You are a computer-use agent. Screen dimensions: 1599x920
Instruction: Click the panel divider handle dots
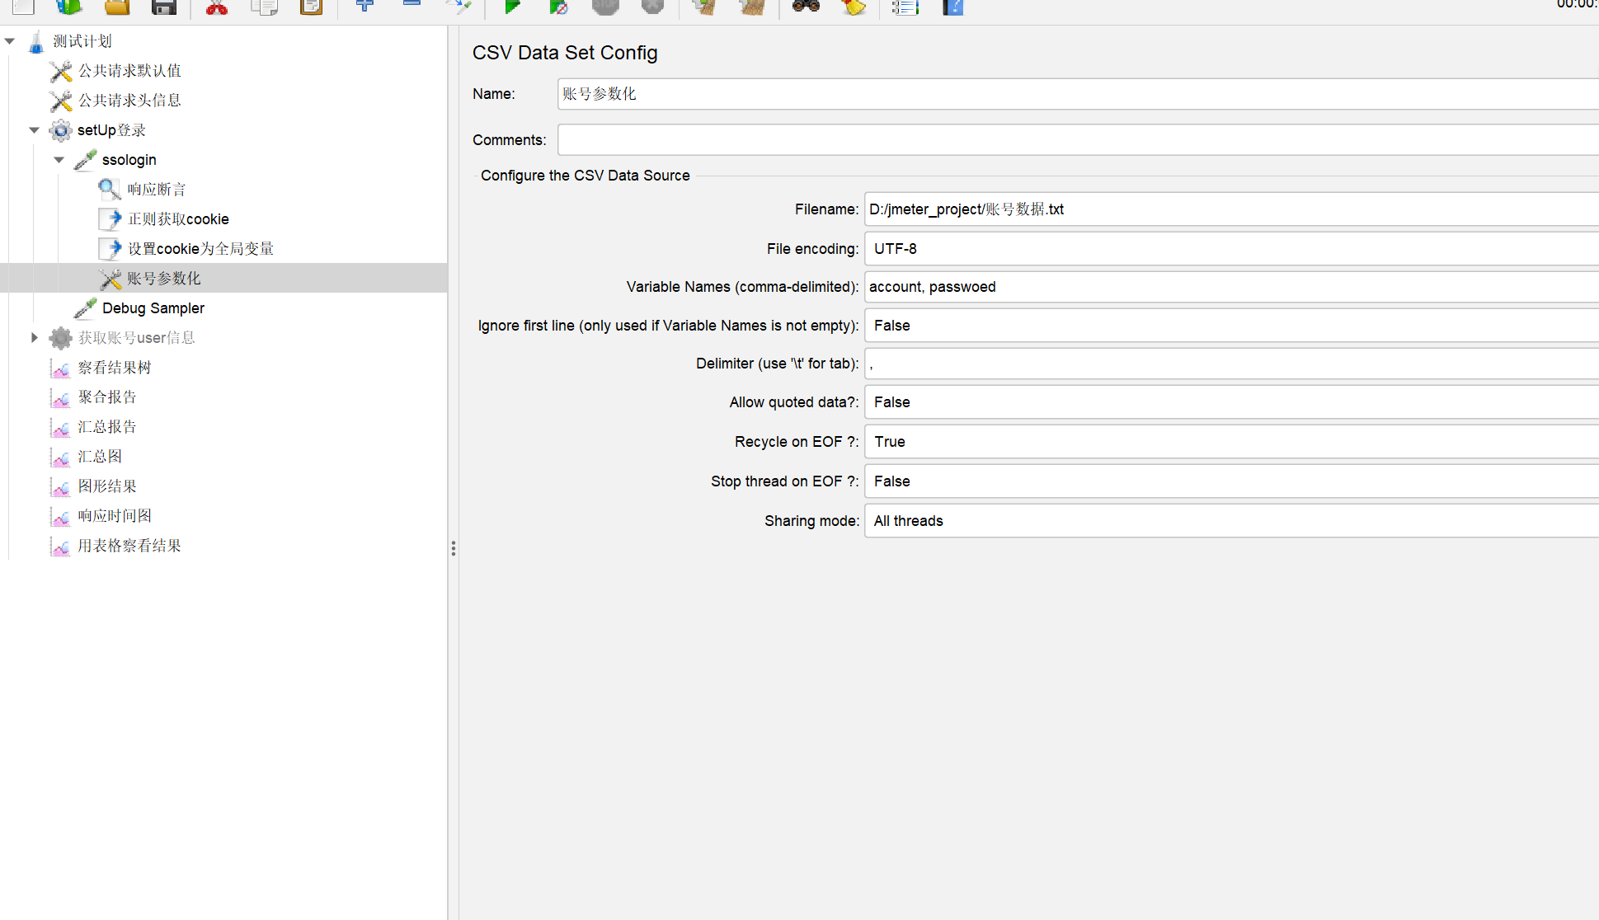[x=454, y=549]
